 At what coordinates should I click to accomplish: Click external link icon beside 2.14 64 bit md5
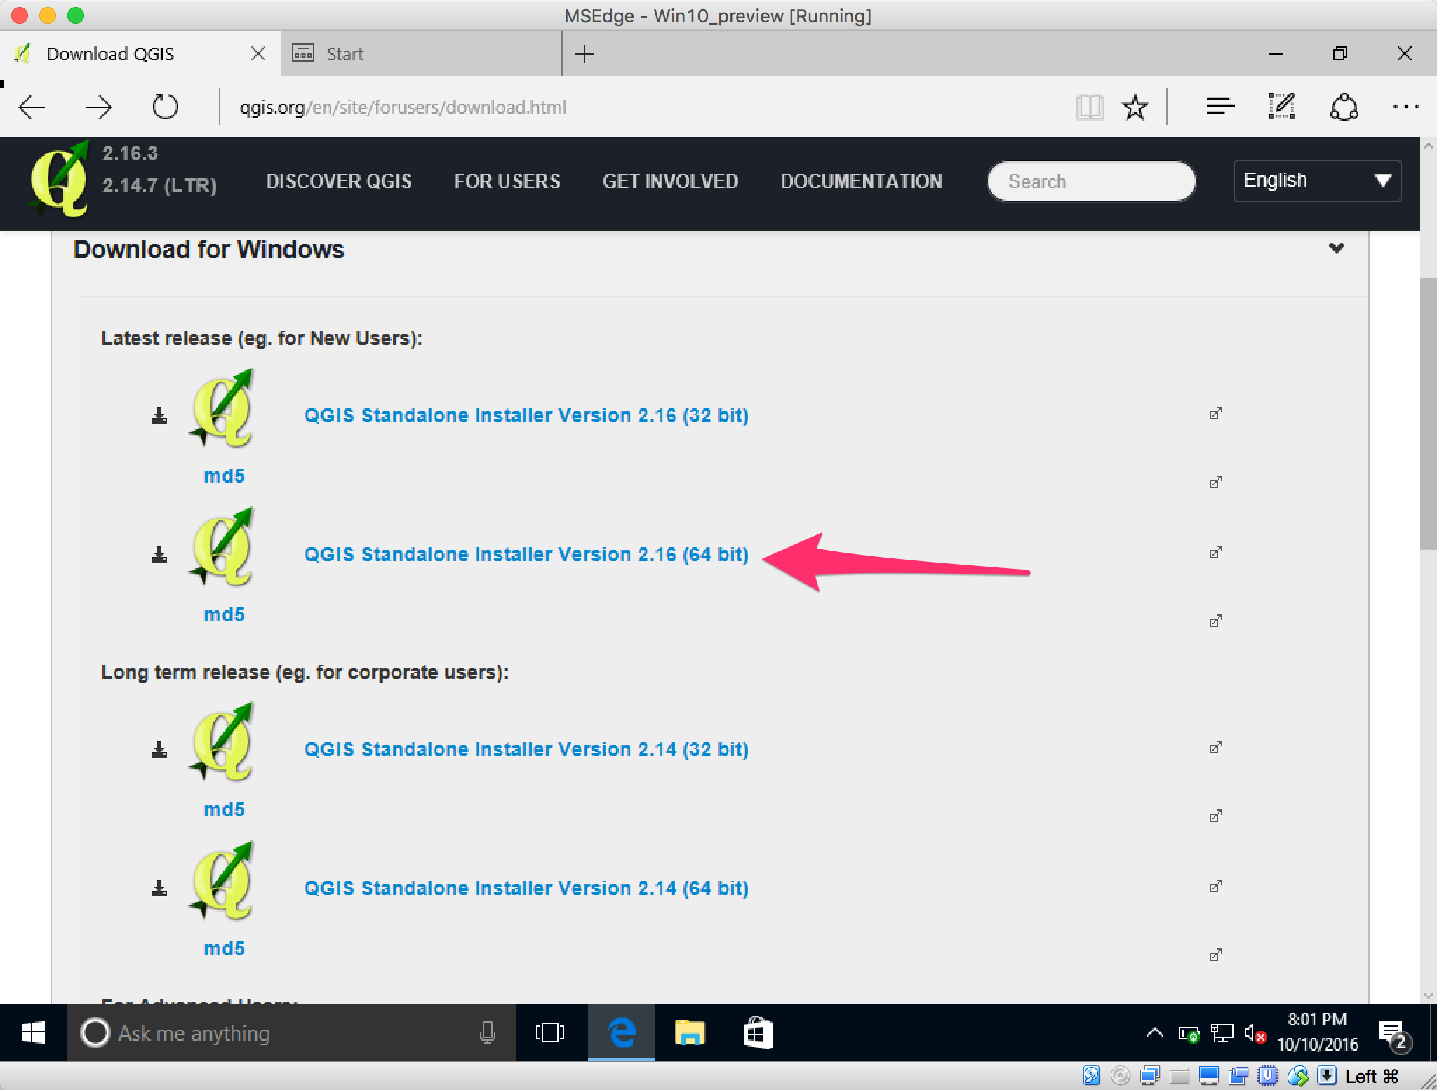tap(1216, 955)
